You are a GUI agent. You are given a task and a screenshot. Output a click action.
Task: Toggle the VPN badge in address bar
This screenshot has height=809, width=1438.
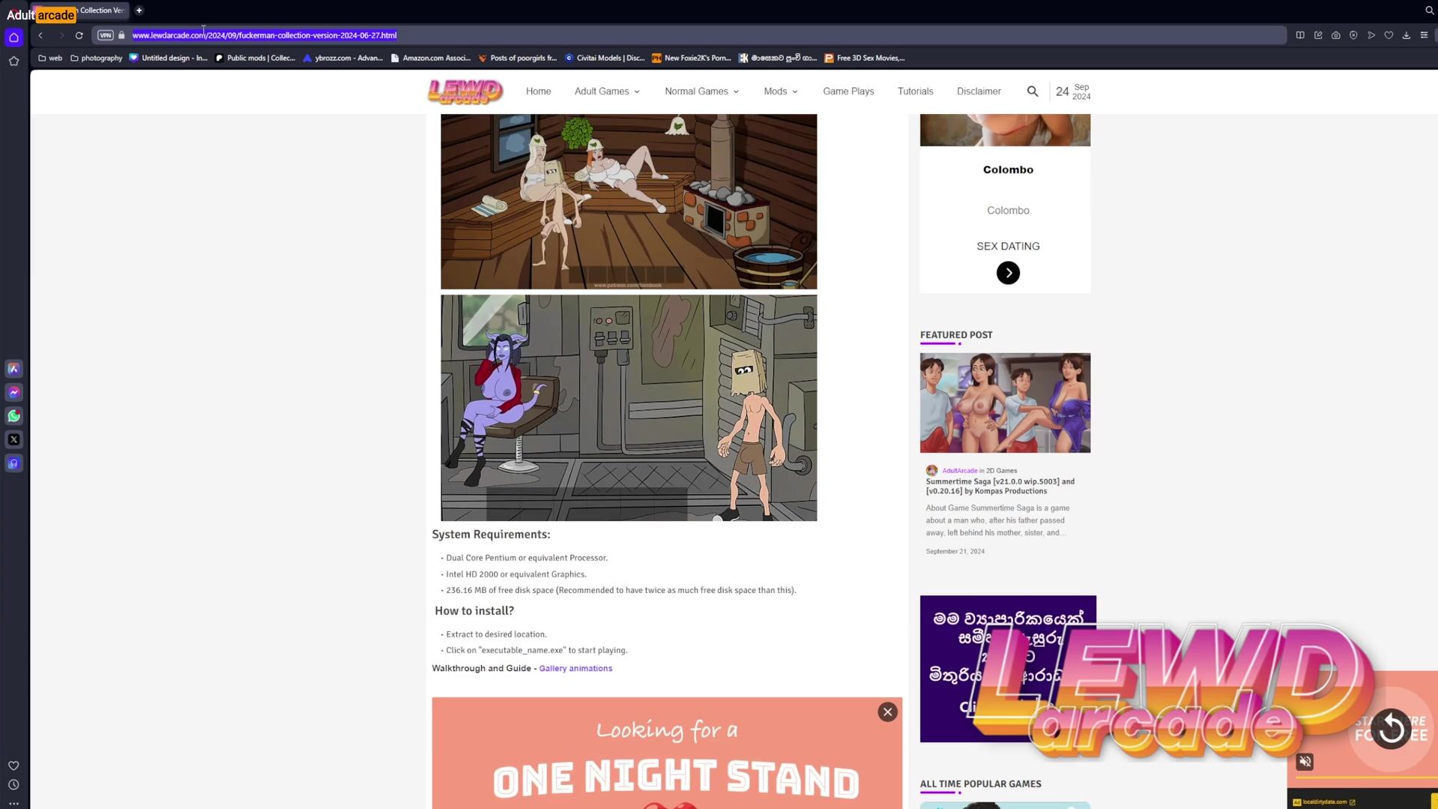point(106,35)
